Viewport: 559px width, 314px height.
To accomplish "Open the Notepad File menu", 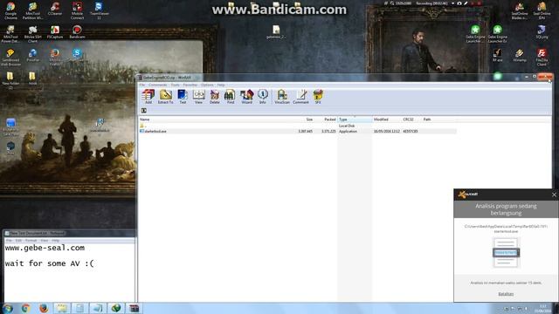I will point(9,241).
